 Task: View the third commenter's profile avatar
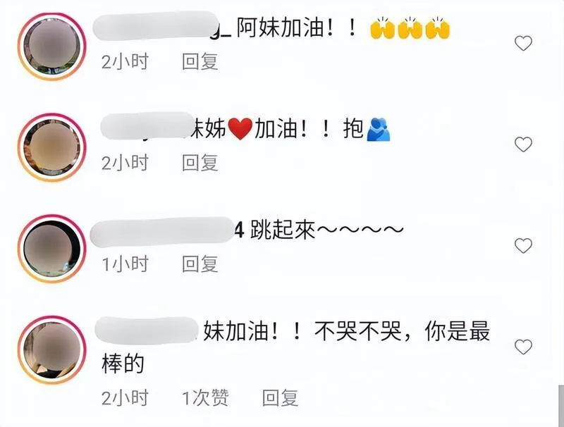click(52, 249)
